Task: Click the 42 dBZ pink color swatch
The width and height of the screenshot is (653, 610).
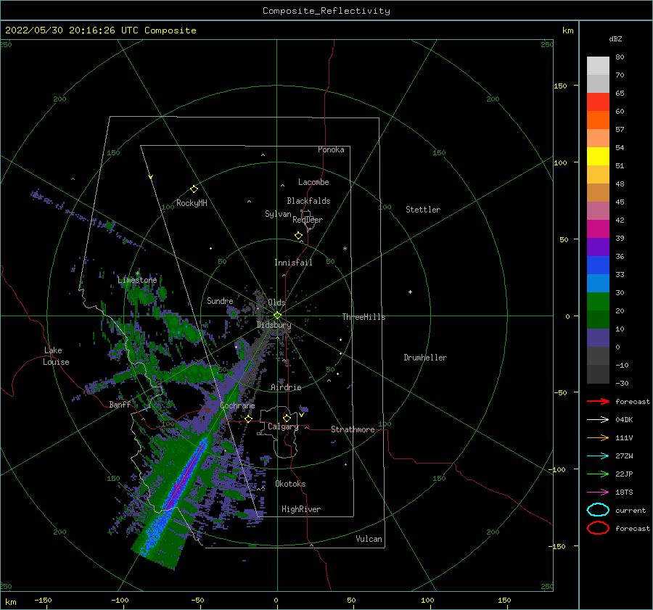Action: tap(598, 210)
